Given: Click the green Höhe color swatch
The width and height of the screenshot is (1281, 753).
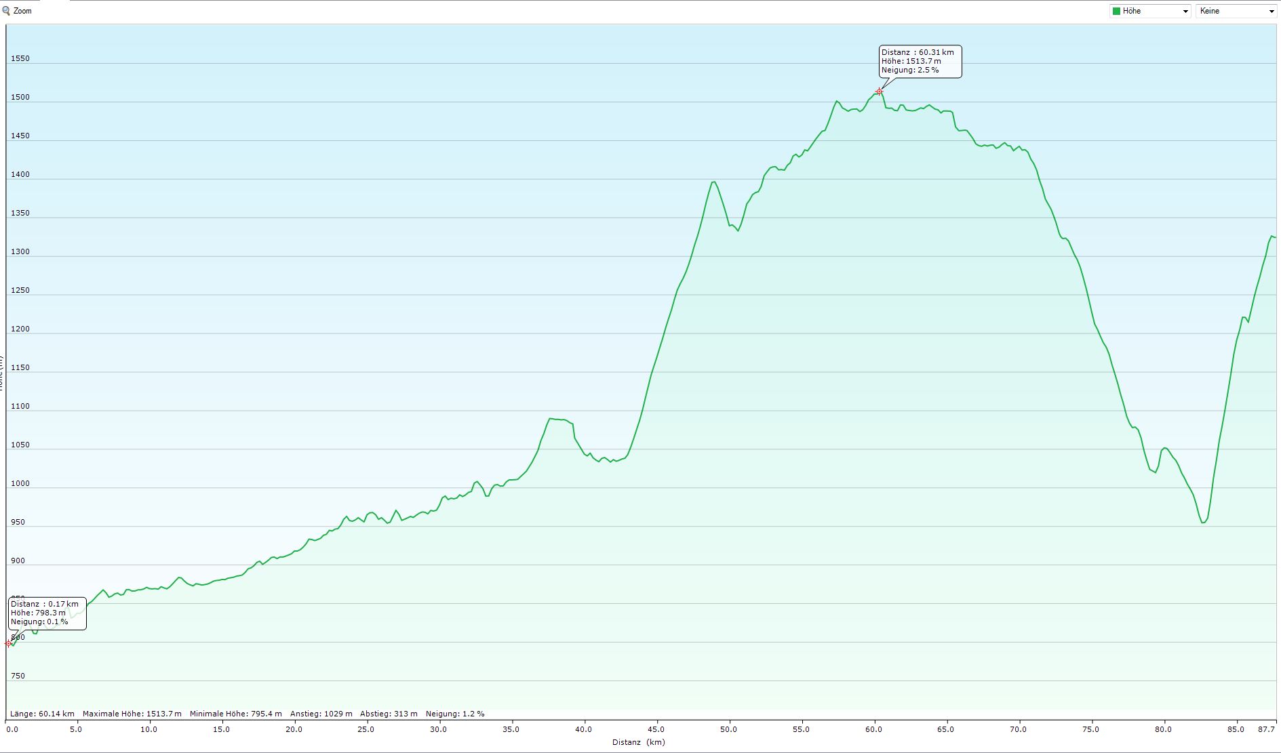Looking at the screenshot, I should pos(1116,11).
